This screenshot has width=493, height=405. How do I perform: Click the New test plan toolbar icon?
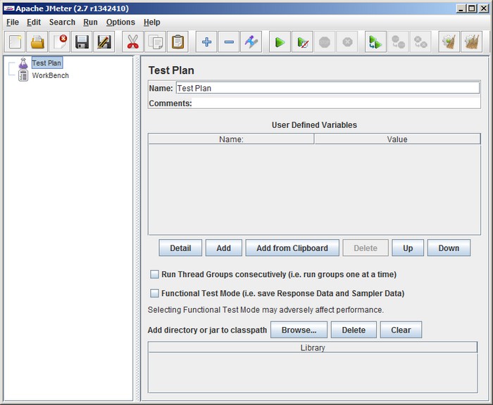click(15, 41)
